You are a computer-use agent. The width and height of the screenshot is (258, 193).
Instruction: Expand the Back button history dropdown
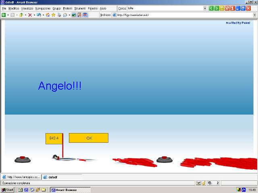coord(8,15)
